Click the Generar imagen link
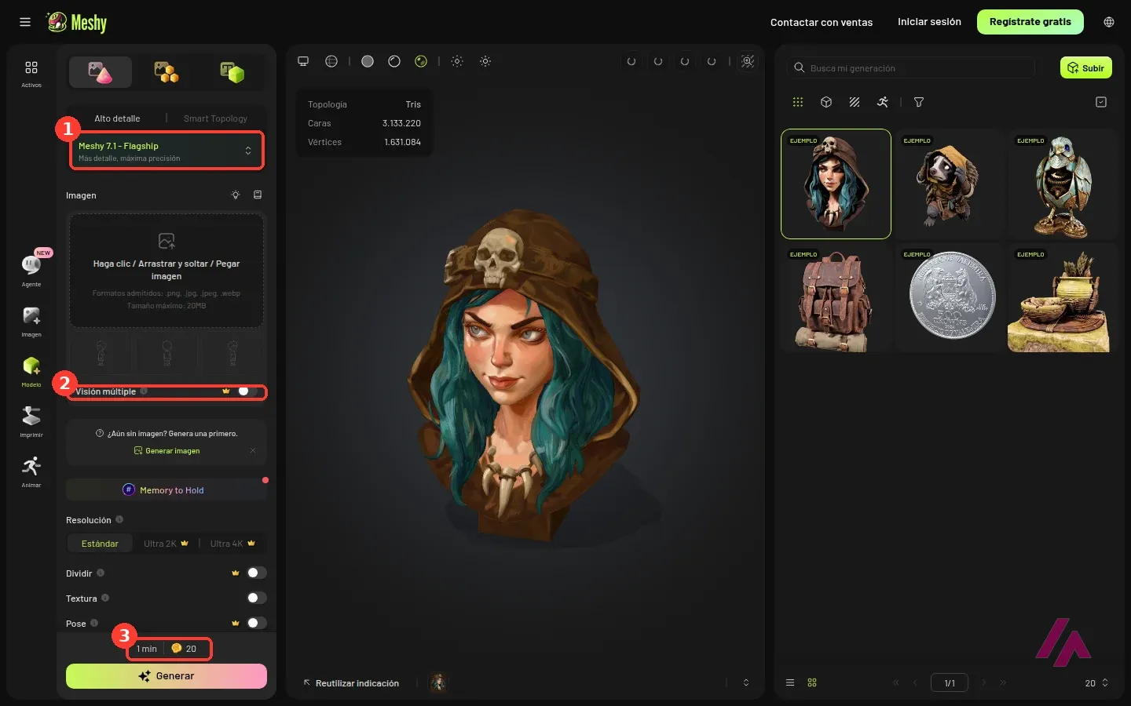The height and width of the screenshot is (706, 1131). [167, 451]
